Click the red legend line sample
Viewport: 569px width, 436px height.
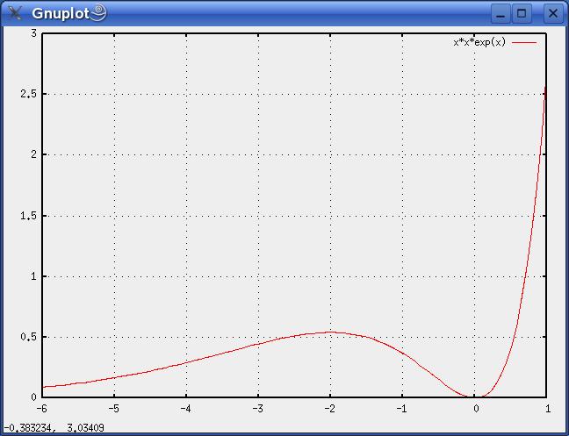pos(524,43)
